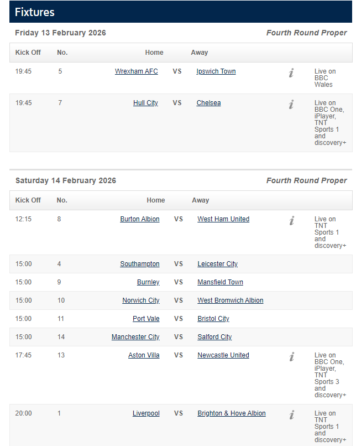Open the Wrexham AFC team link
This screenshot has width=356, height=446.
click(x=137, y=71)
